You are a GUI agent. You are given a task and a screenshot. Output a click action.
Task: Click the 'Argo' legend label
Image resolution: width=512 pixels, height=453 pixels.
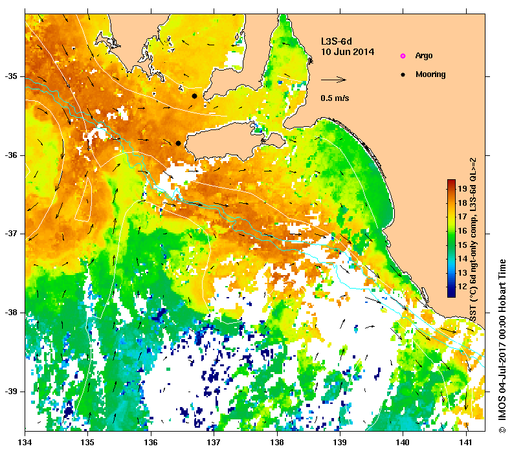424,56
